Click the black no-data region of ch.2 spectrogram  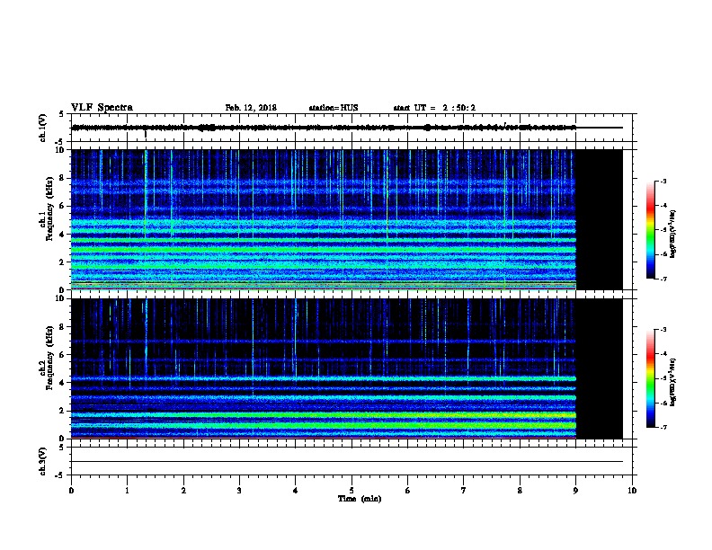click(600, 368)
